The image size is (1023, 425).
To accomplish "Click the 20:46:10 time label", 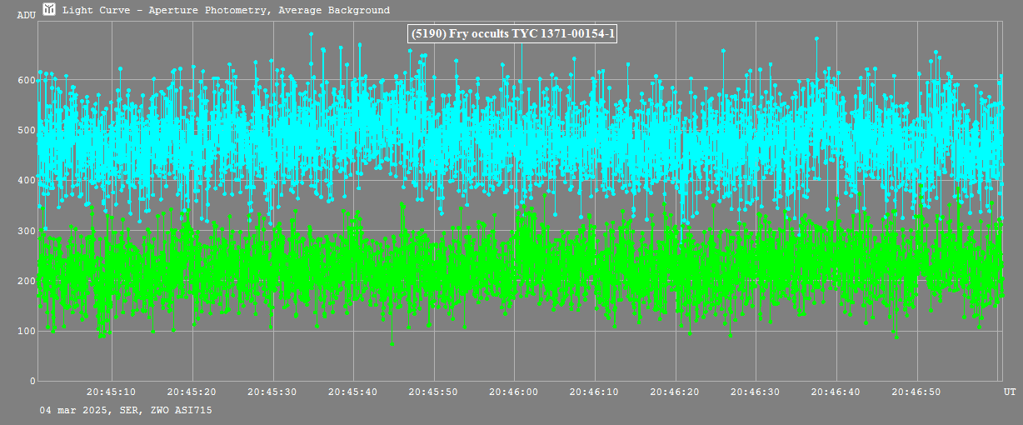I will pos(595,391).
